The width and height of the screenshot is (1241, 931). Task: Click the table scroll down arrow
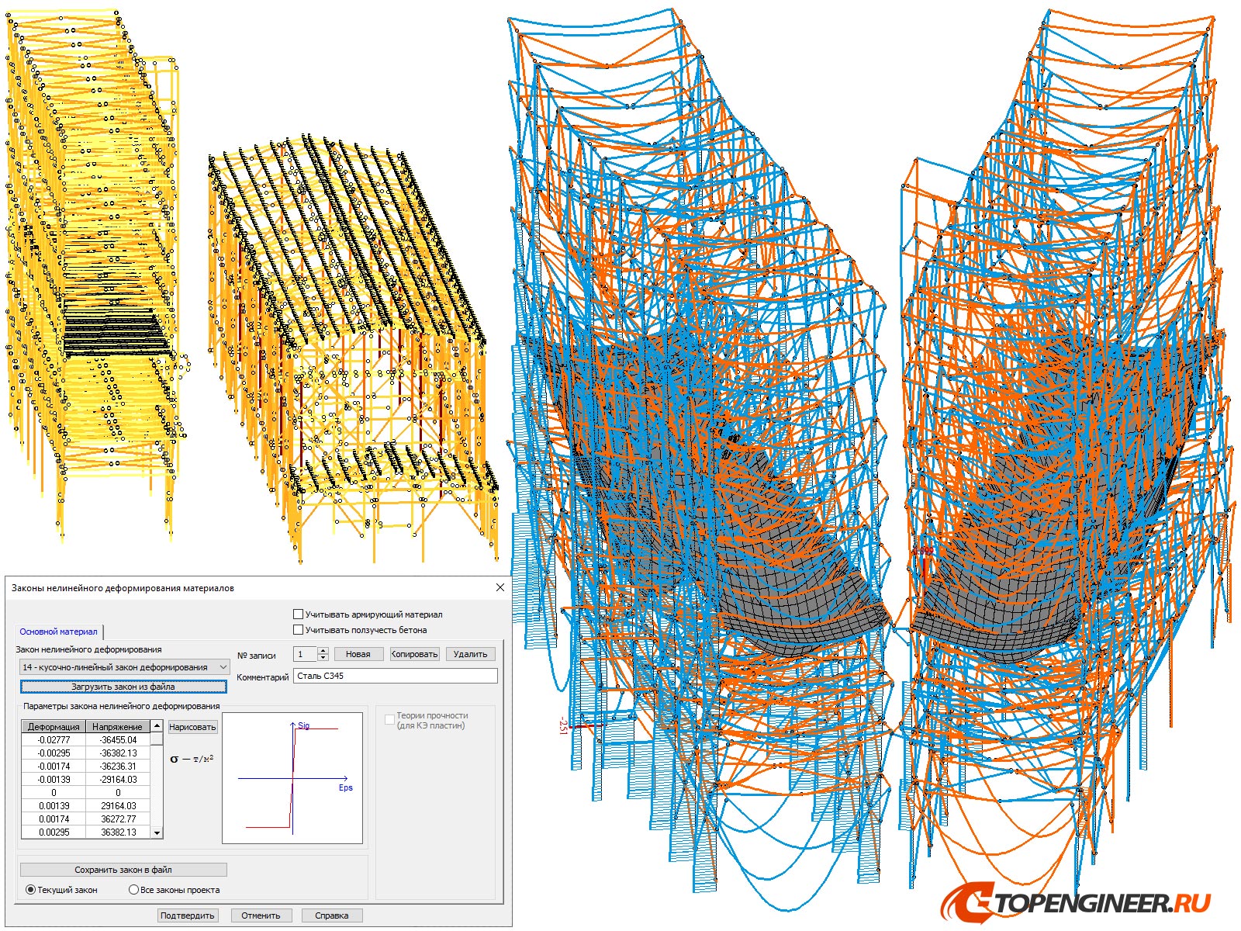point(157,832)
